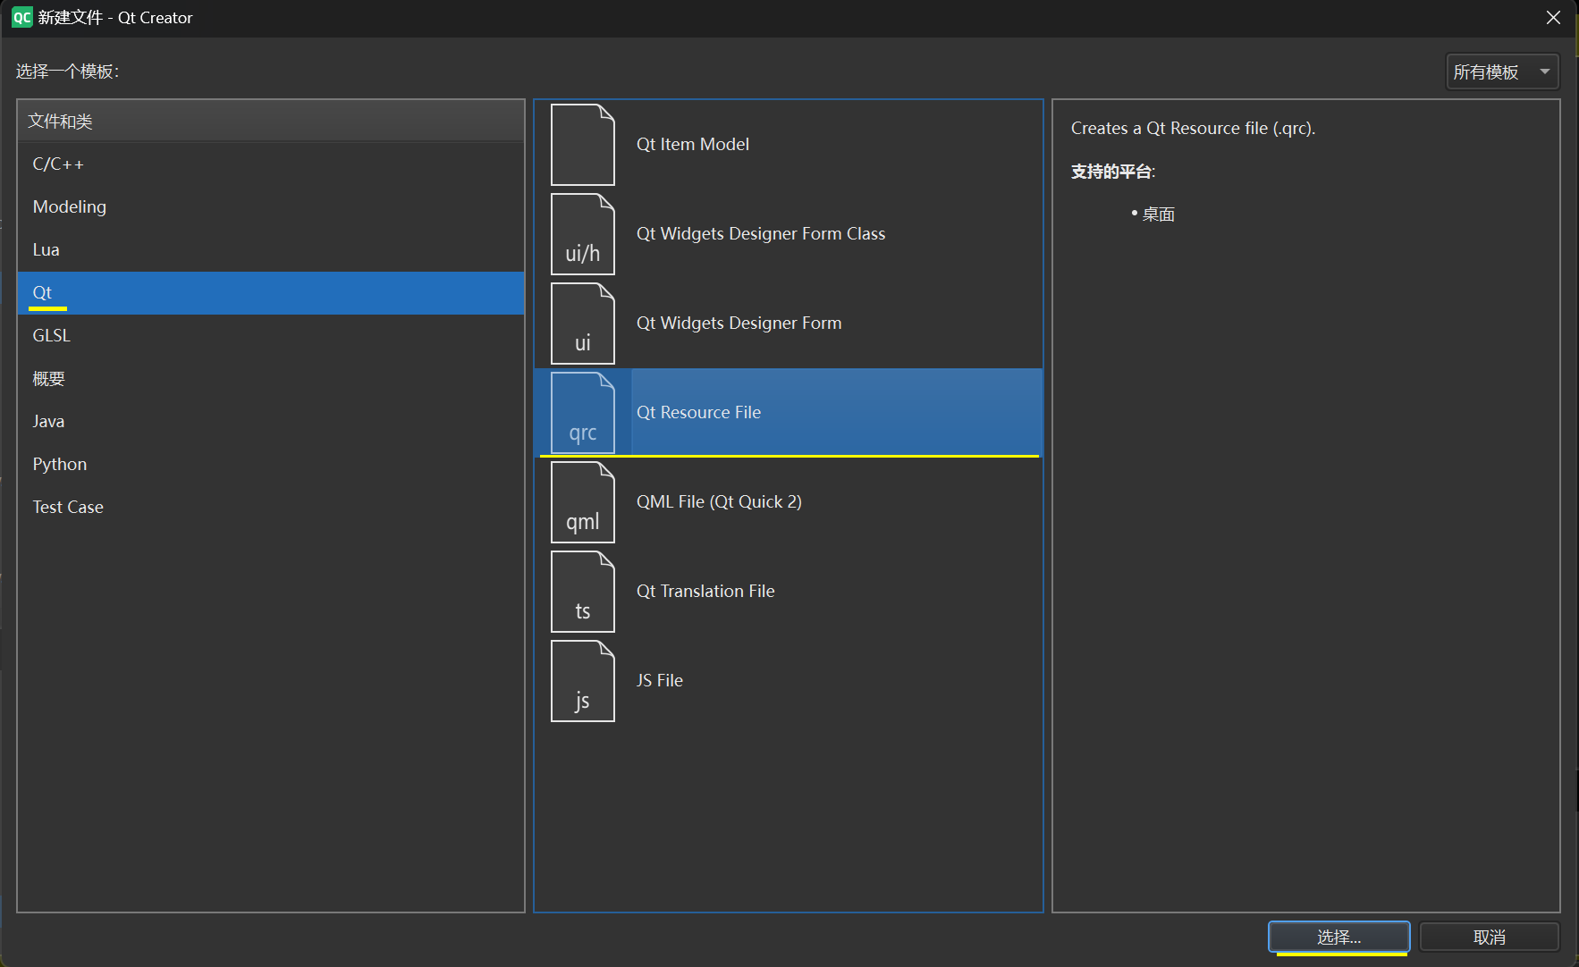Click the js file icon
This screenshot has height=967, width=1579.
[583, 681]
